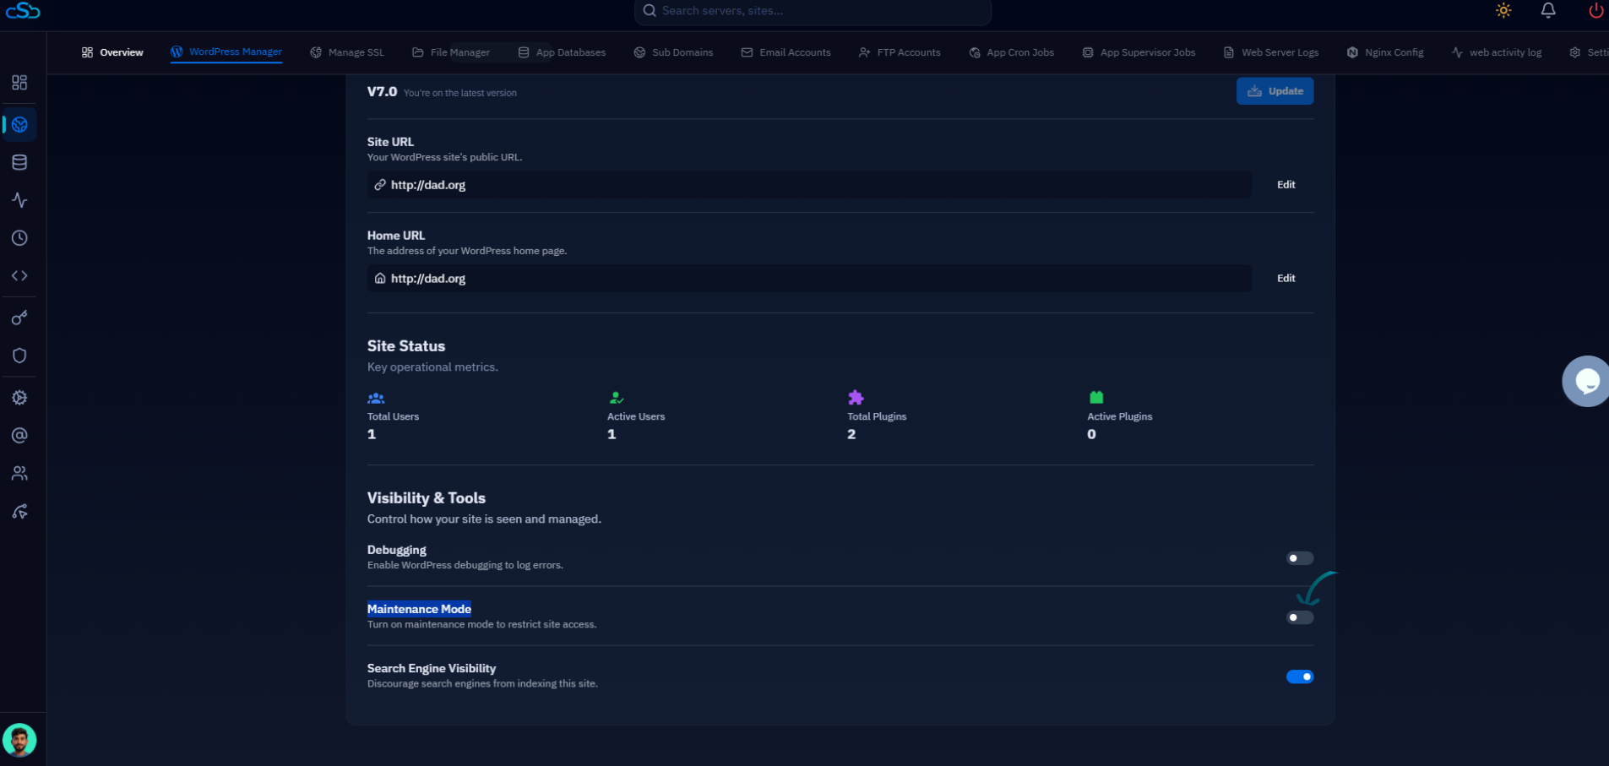This screenshot has width=1609, height=766.
Task: Open the code brackets icon in sidebar
Action: [19, 275]
